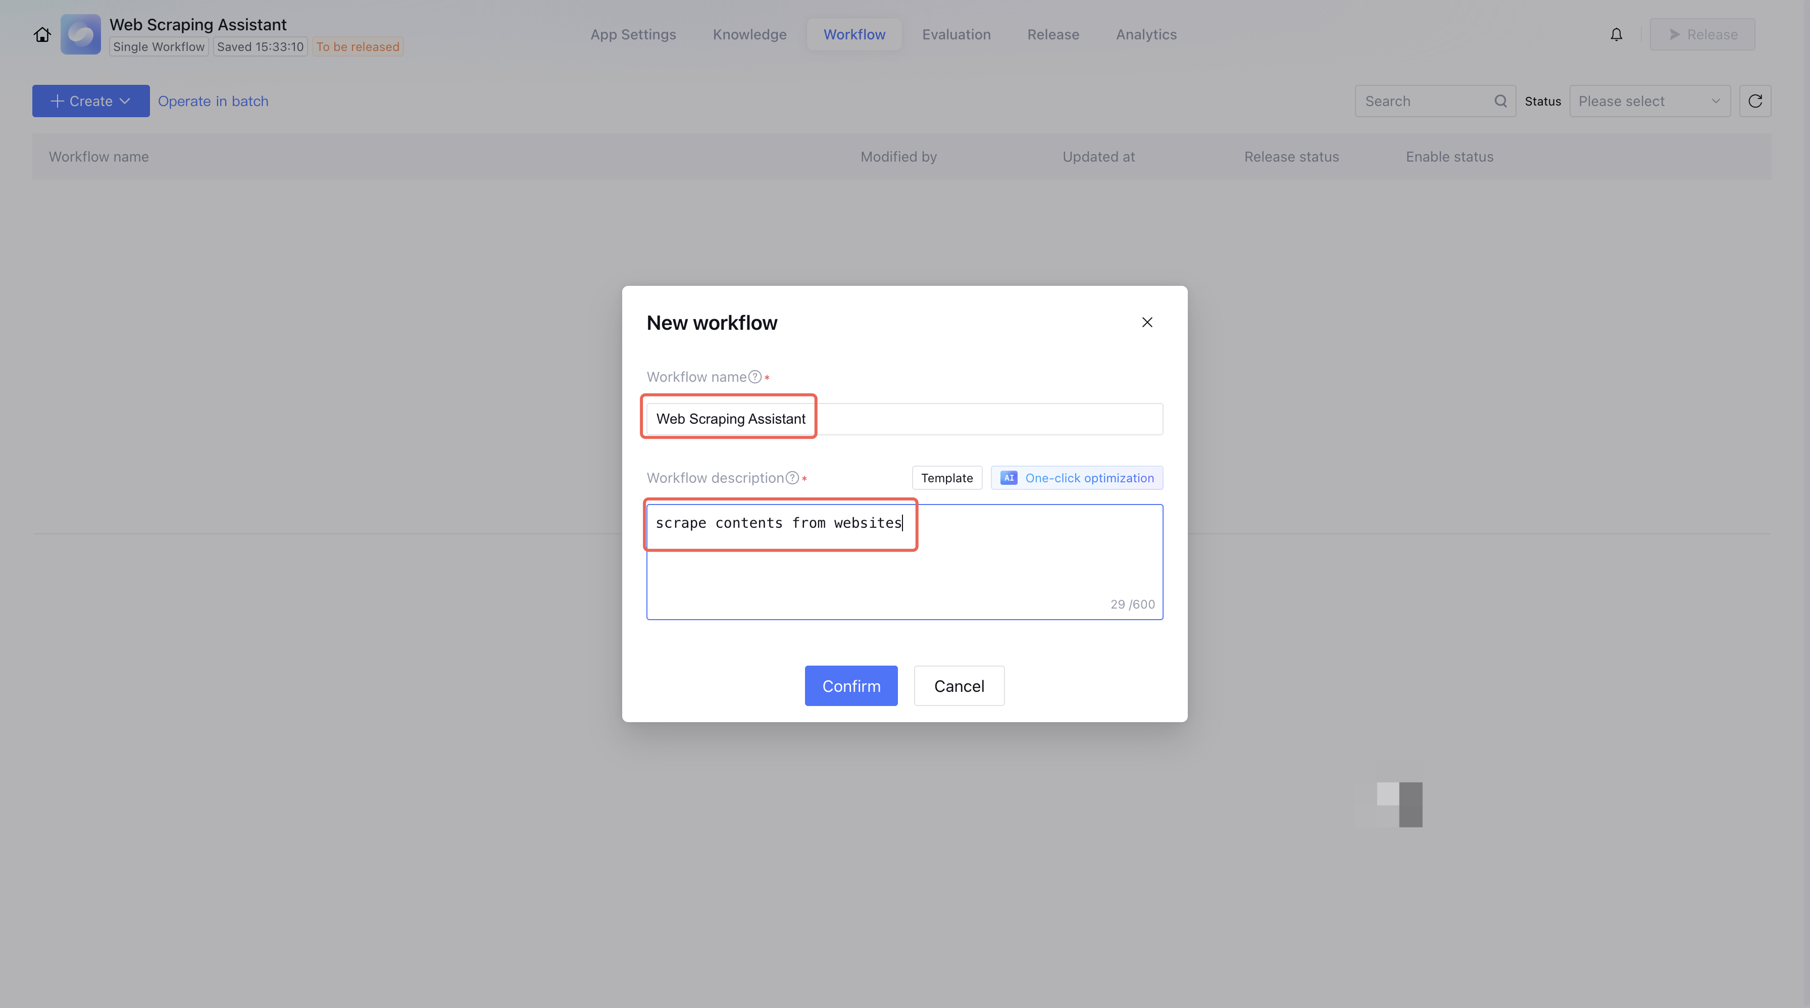Open the Status Please select dropdown
Screen dimensions: 1810x1008
click(1649, 101)
